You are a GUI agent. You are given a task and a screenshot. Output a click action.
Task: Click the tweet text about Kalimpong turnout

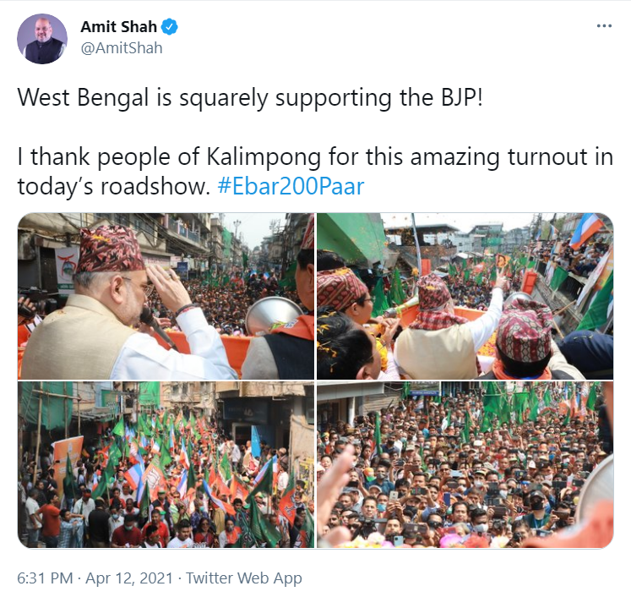(315, 171)
